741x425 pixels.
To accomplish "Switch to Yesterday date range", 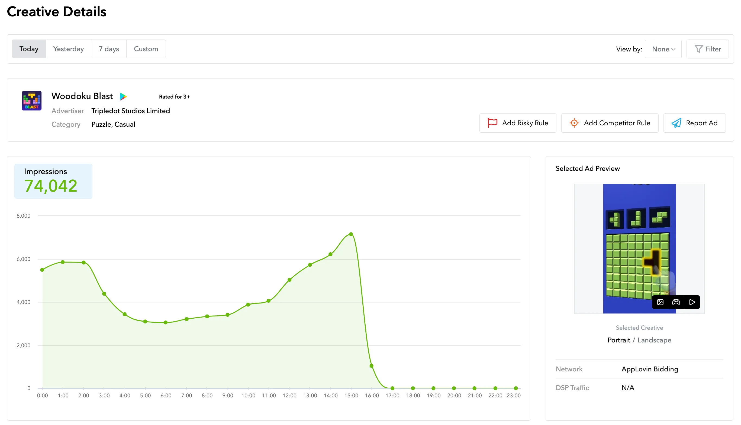I will click(x=68, y=49).
